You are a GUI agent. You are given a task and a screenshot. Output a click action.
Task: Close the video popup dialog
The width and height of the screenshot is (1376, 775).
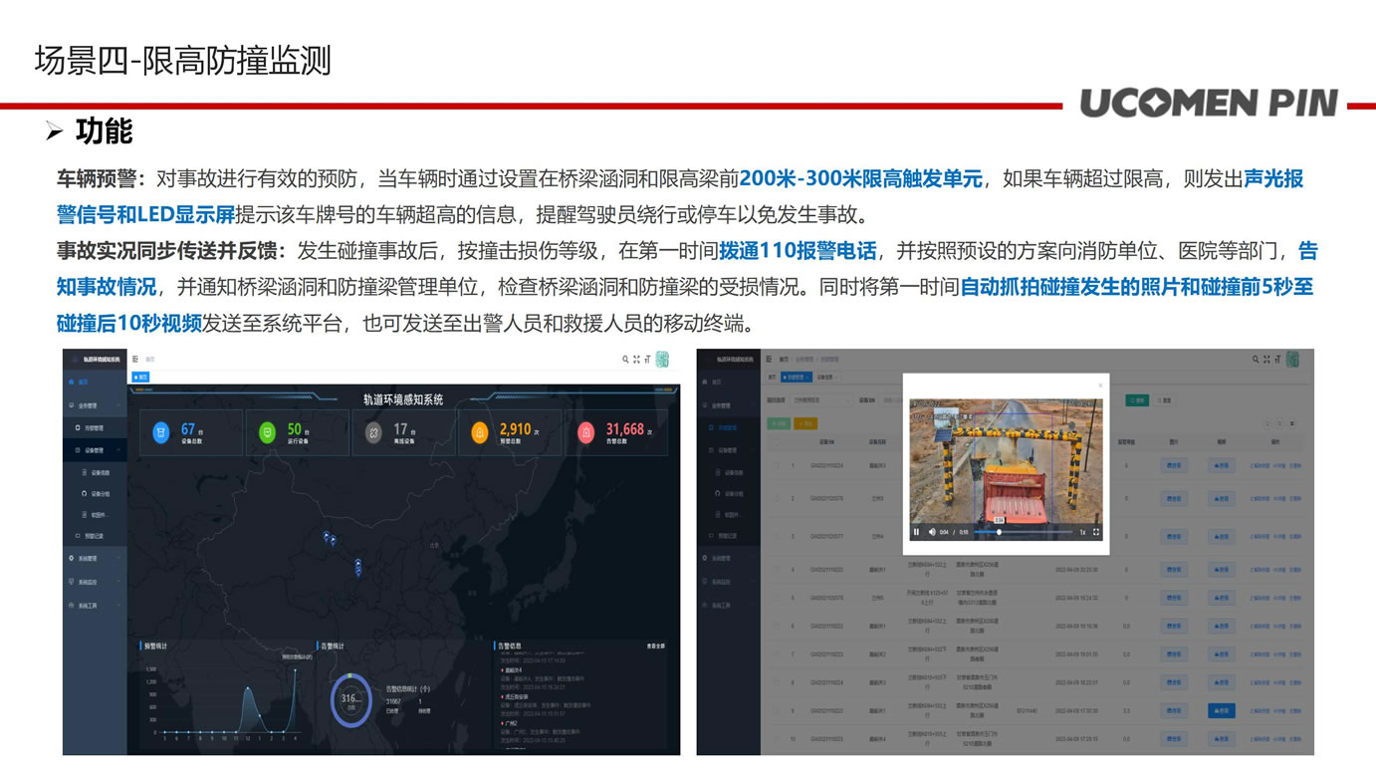point(1100,386)
